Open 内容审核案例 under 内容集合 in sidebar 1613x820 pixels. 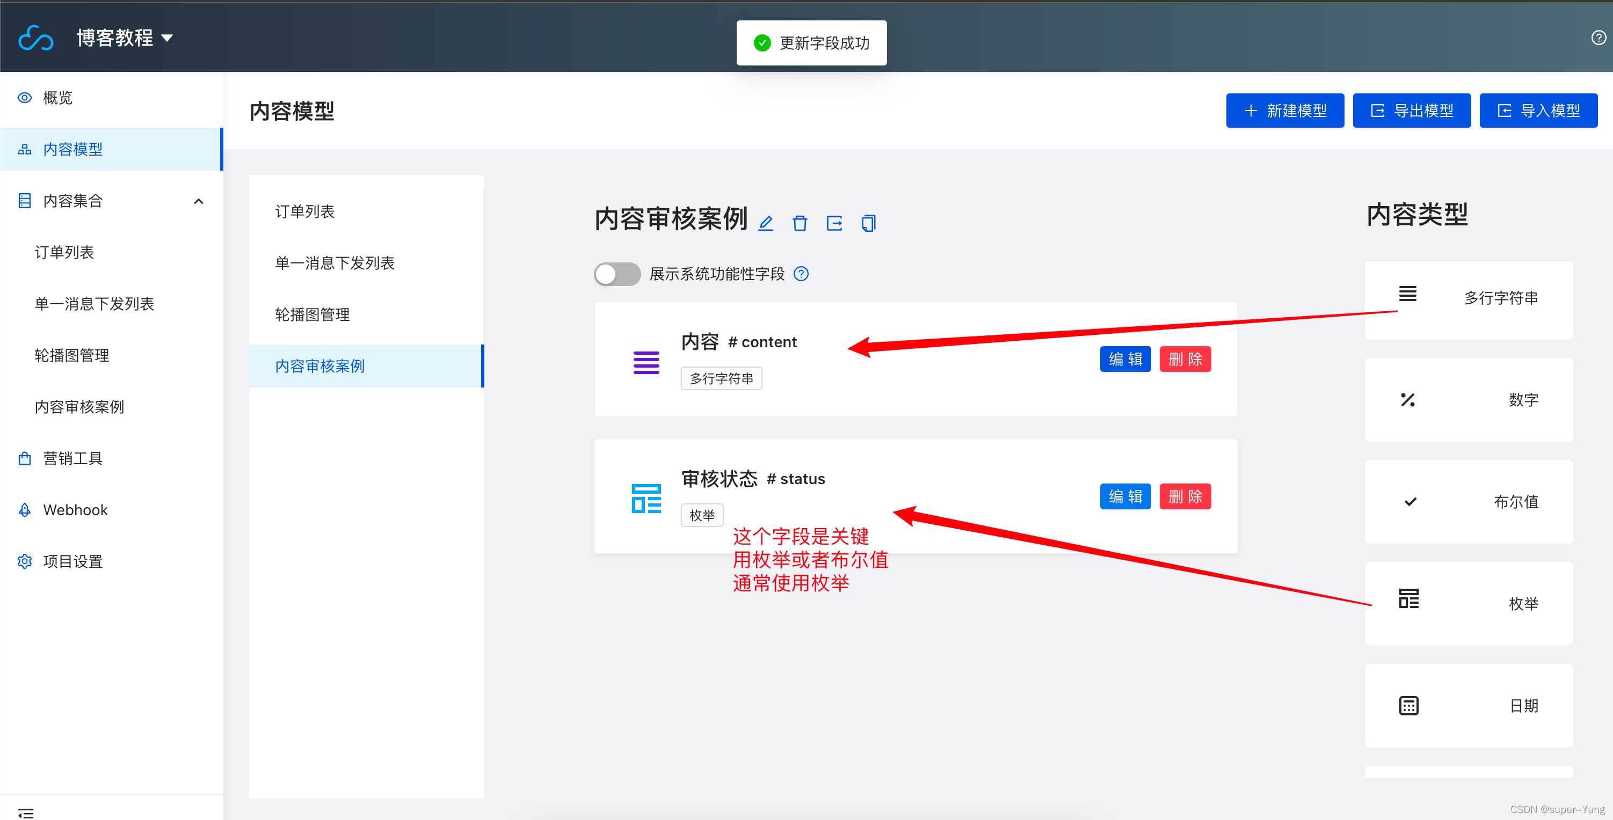112,407
